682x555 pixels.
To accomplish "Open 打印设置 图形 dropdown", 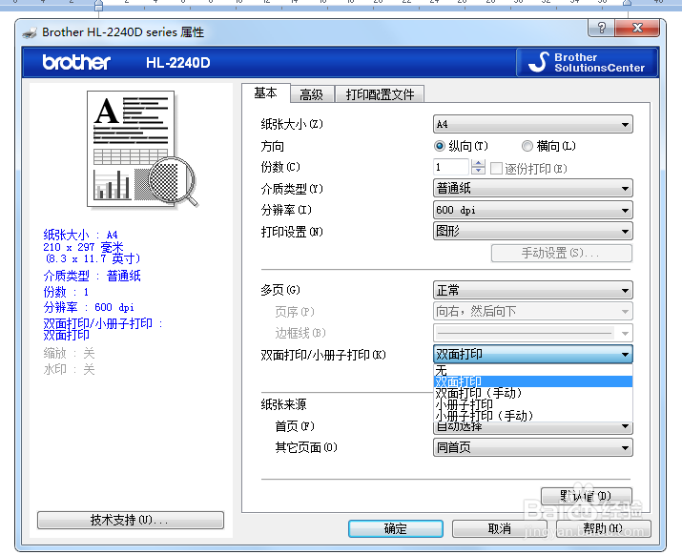I will pos(533,231).
